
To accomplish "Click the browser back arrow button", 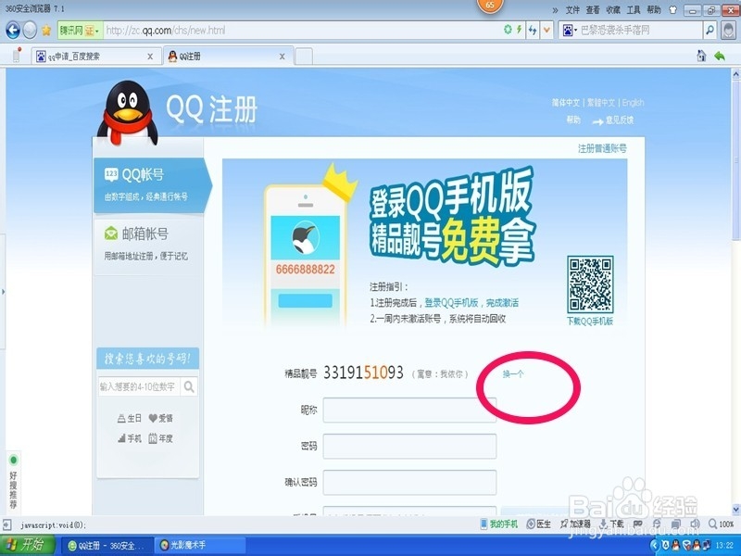I will coord(13,31).
